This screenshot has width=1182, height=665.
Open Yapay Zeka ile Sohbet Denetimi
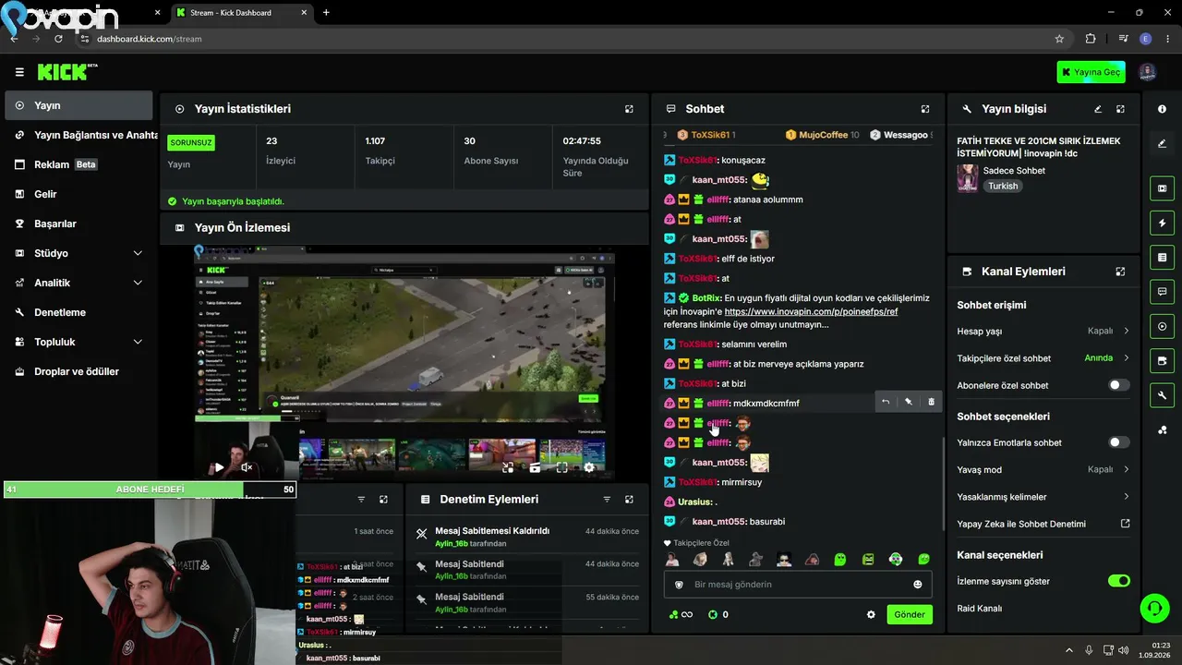[x=1043, y=524]
